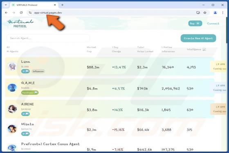Open Prefrontal Cortex Convo Agent link
Viewport: 229px width, 153px height.
(x=50, y=144)
